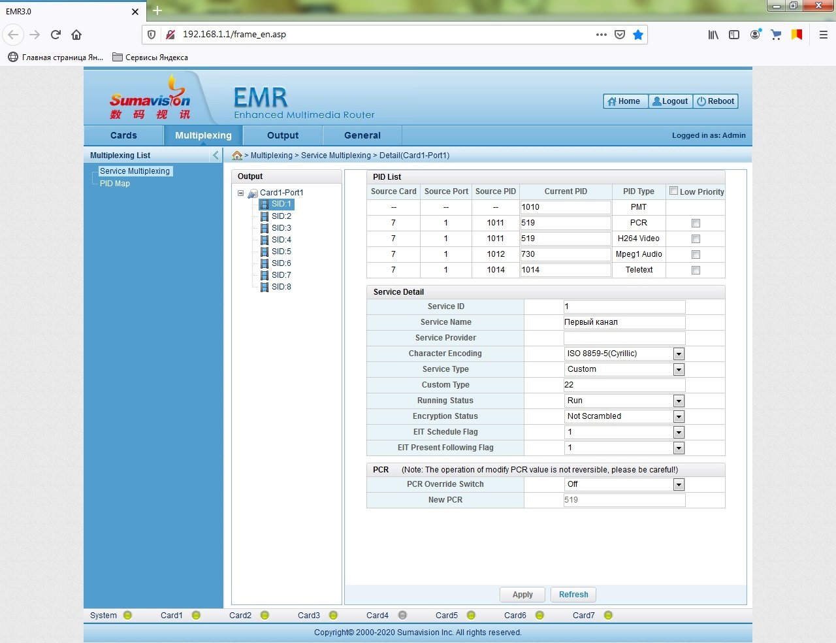This screenshot has height=643, width=836.
Task: Open the PCR Override Switch dropdown
Action: [679, 485]
